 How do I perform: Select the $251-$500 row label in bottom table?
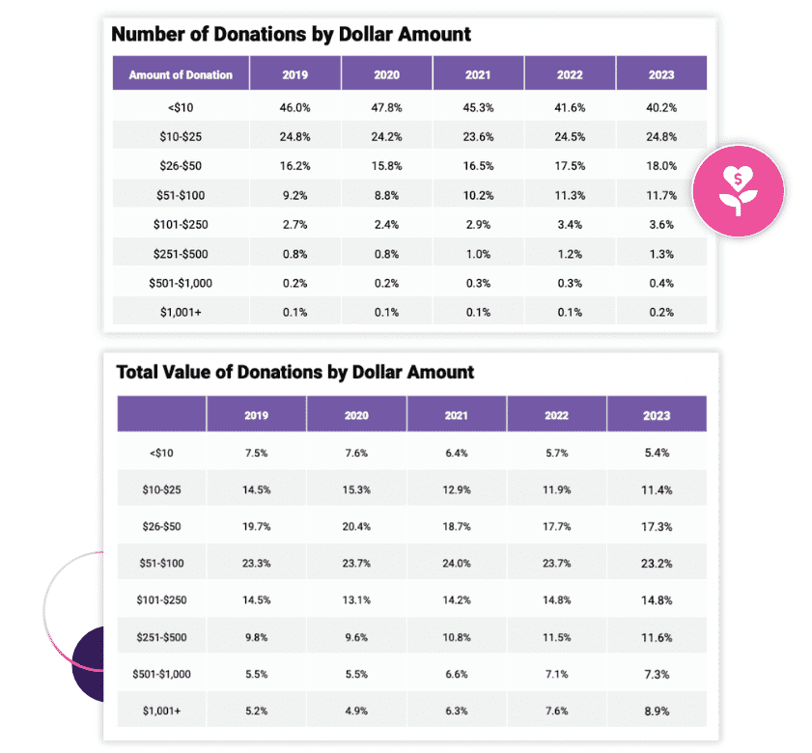pos(161,636)
